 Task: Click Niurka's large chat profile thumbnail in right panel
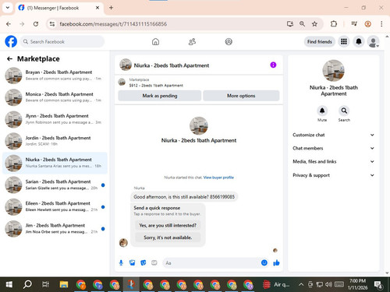334,71
